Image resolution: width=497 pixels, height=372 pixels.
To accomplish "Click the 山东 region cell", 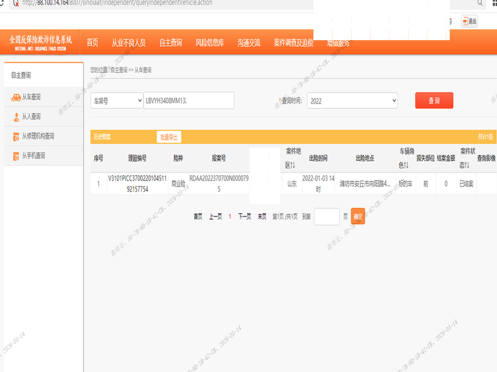I will click(292, 184).
